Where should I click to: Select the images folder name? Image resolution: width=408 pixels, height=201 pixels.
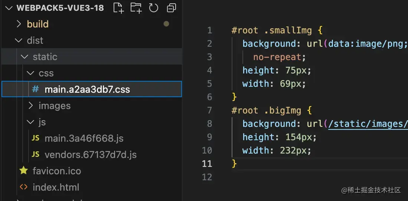click(x=55, y=106)
